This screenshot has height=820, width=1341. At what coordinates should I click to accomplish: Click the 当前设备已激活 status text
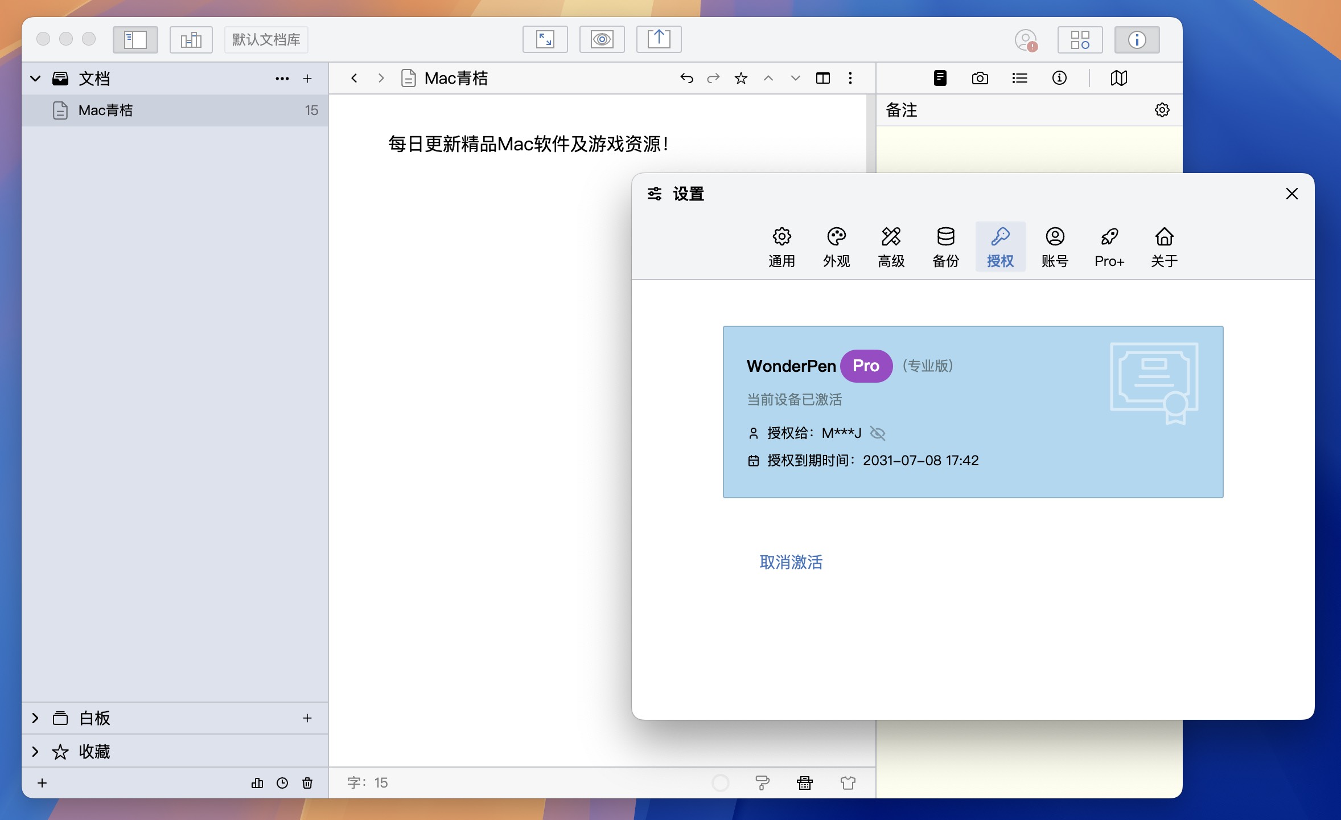[x=795, y=400]
